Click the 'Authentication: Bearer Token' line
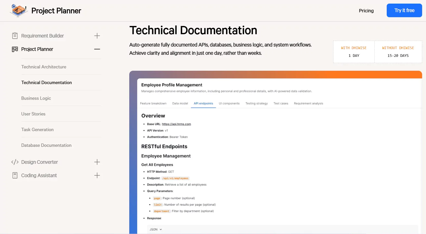426x234 pixels. [167, 137]
